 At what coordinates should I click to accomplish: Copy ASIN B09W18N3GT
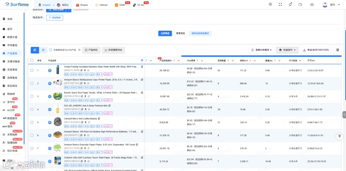pos(82,109)
